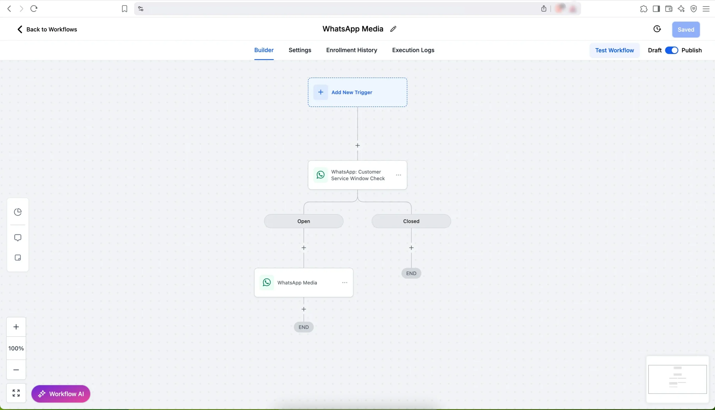Image resolution: width=715 pixels, height=410 pixels.
Task: Open the browser wallet icon
Action: coord(669,9)
